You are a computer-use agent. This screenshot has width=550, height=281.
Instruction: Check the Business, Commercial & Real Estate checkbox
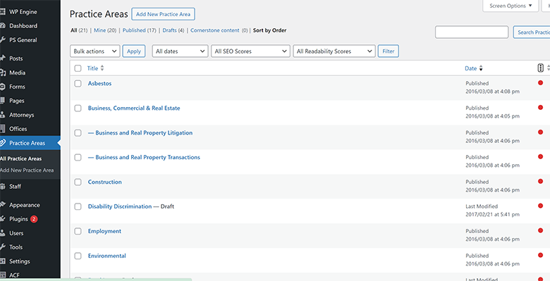pyautogui.click(x=78, y=108)
